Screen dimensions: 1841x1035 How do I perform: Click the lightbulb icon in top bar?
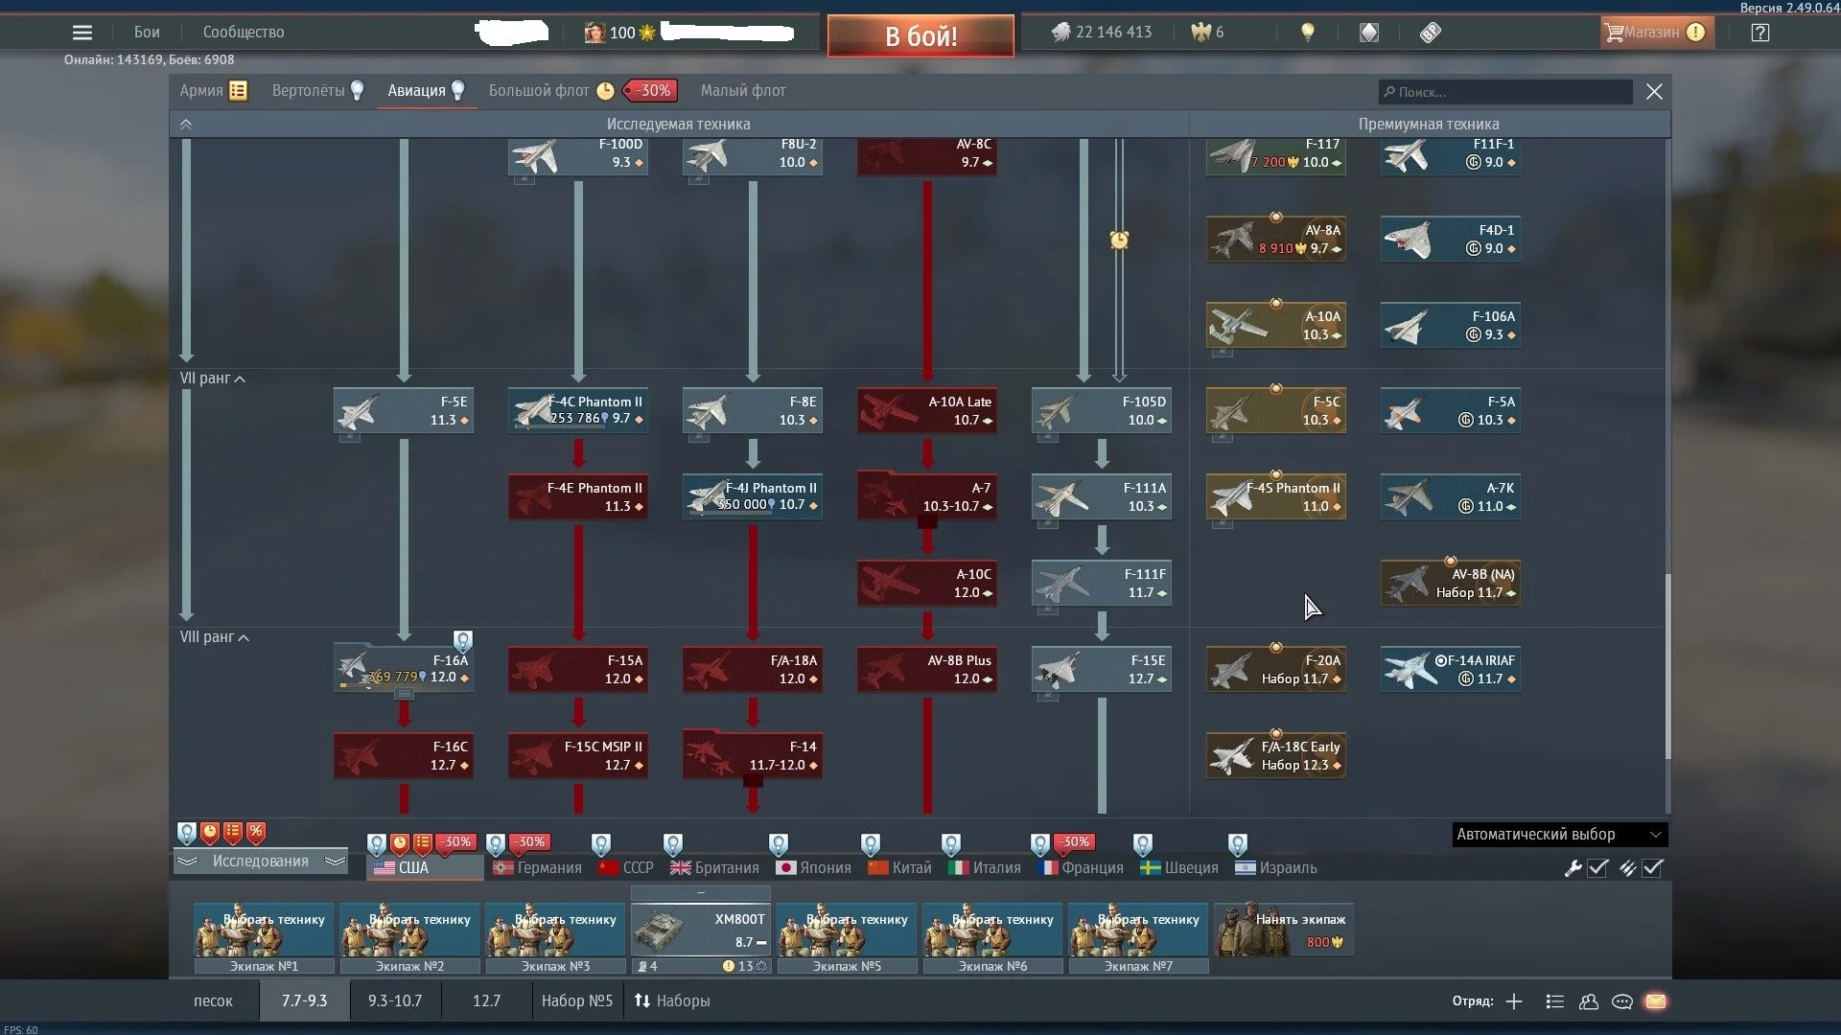coord(1307,33)
